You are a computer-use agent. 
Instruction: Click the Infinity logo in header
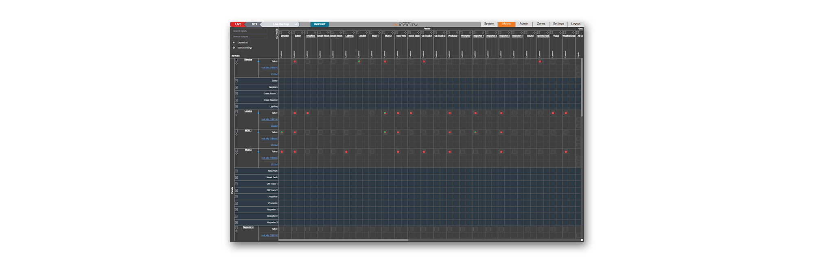point(405,24)
